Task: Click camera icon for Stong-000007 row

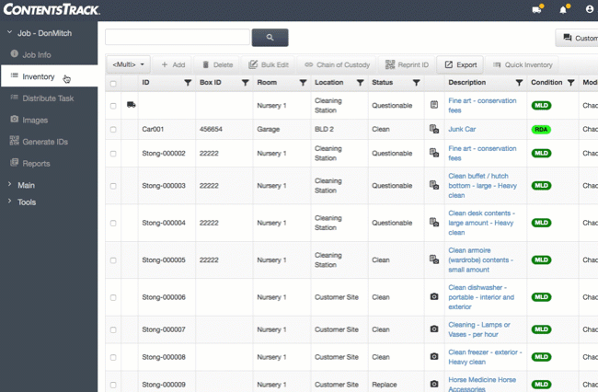Action: [434, 329]
